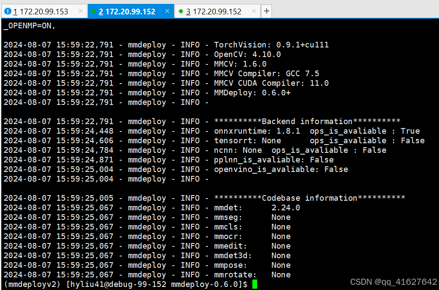This screenshot has height=290, width=439.
Task: Click the onnxruntime: 1.8.1 log entry
Action: click(257, 131)
